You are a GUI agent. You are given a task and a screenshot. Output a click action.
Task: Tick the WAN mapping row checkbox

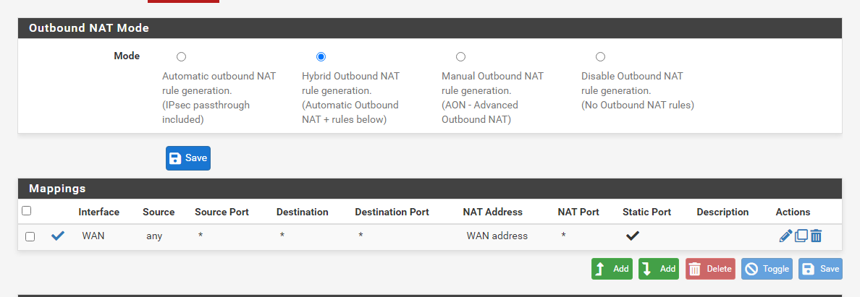(30, 236)
